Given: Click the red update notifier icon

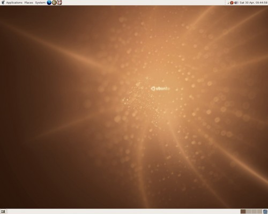Looking at the screenshot, I should [232, 3].
